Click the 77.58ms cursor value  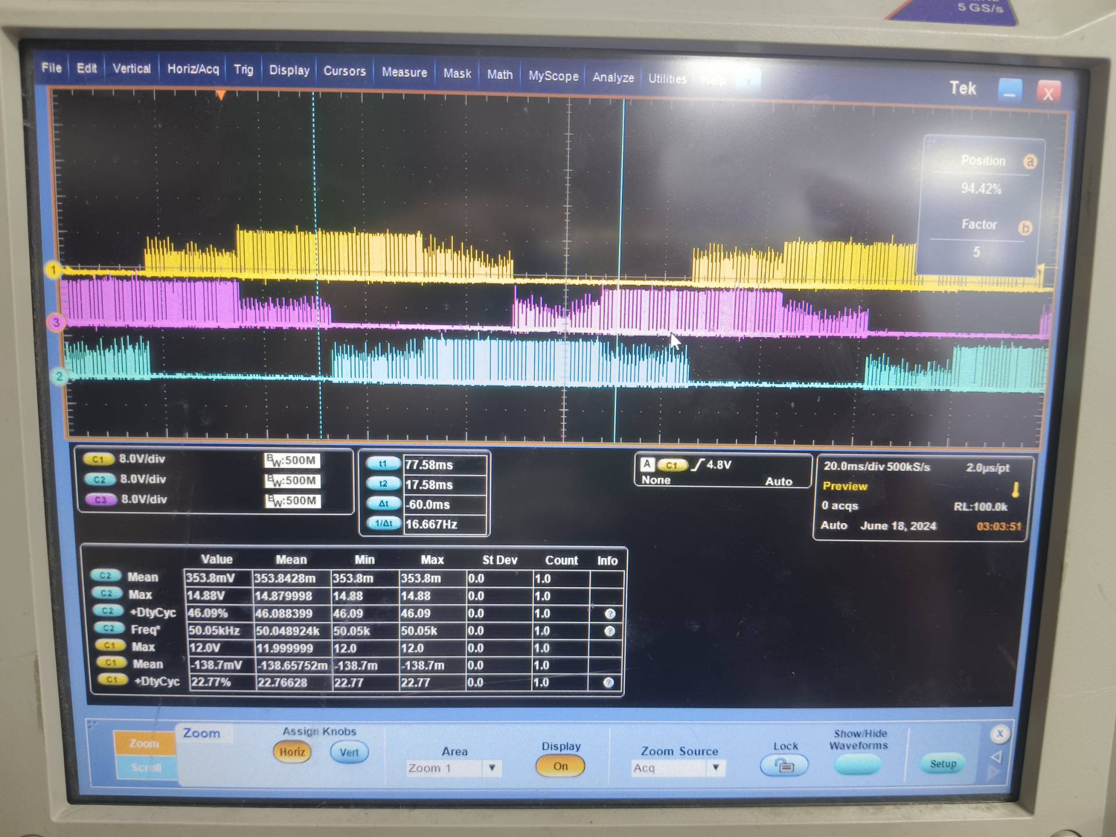[445, 465]
